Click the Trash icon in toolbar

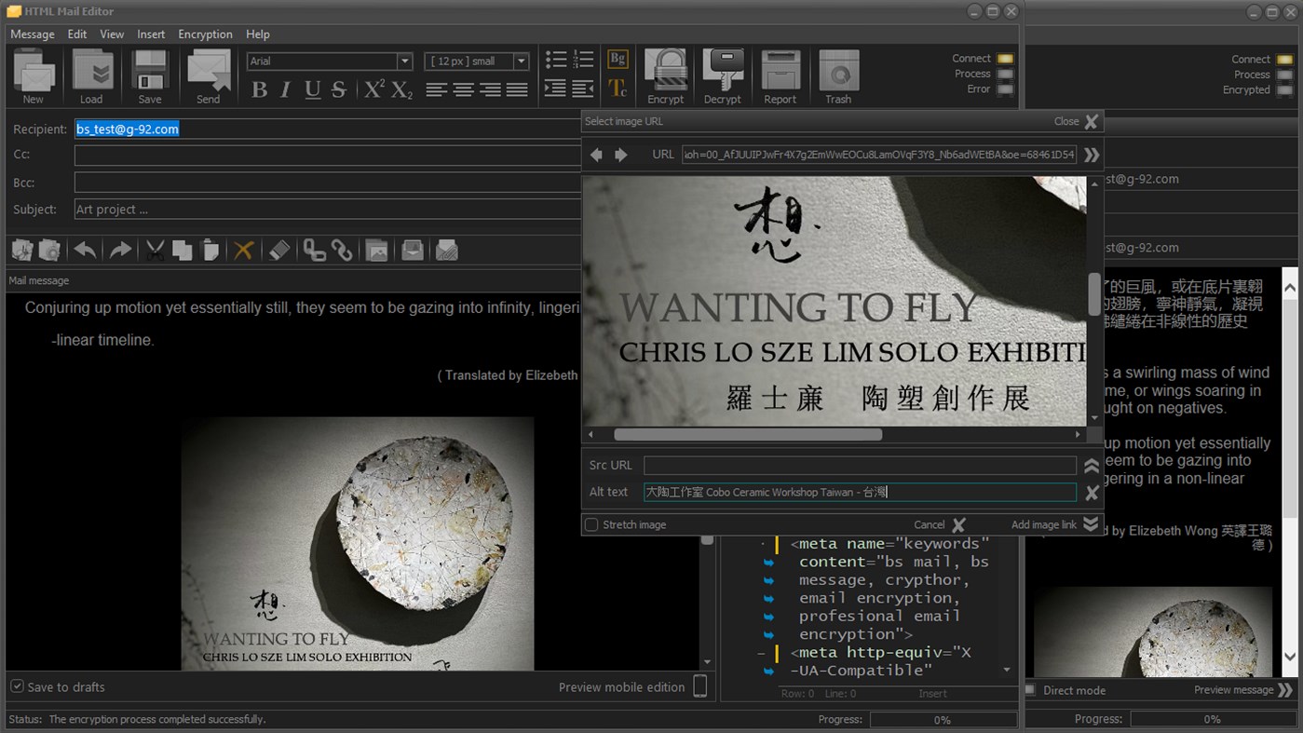[x=837, y=71]
